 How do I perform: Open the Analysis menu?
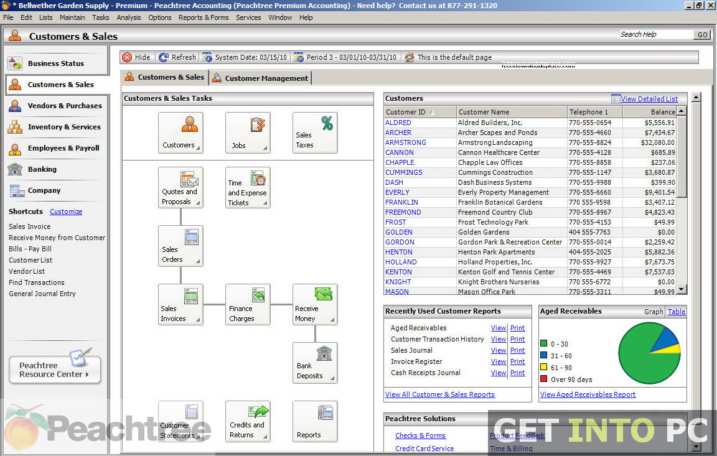click(x=128, y=17)
